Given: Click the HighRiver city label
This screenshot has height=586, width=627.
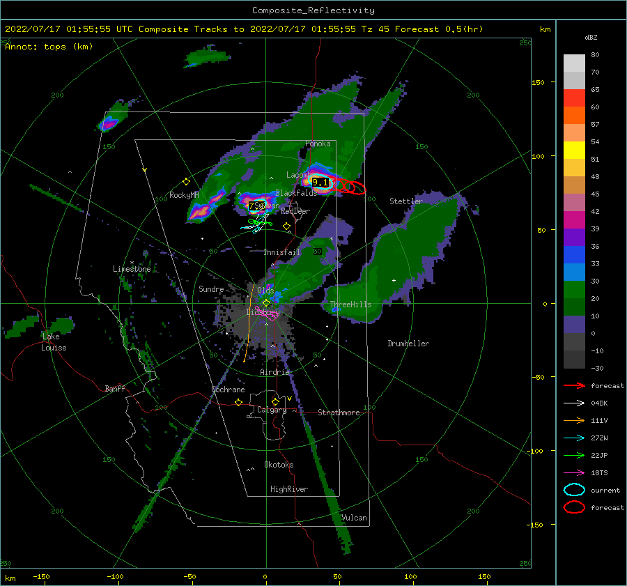Looking at the screenshot, I should click(289, 489).
